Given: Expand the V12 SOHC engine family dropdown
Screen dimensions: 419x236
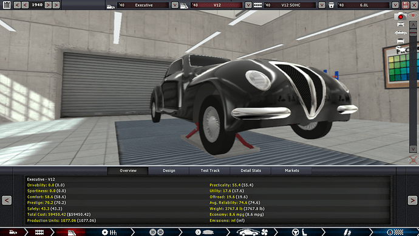Looking at the screenshot, I should click(322, 5).
